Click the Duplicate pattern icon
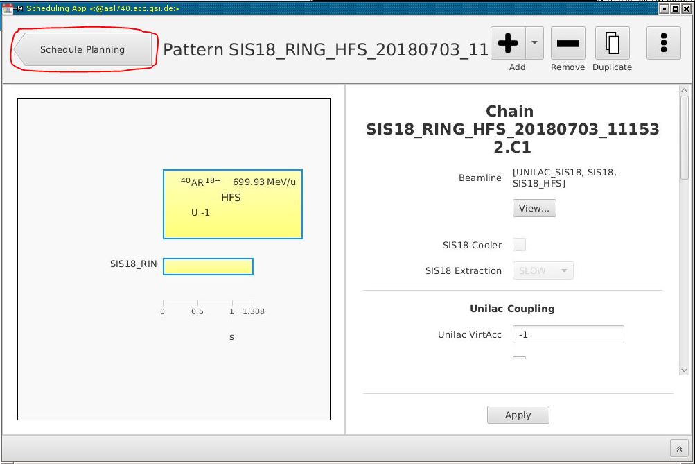This screenshot has width=695, height=464. (612, 43)
